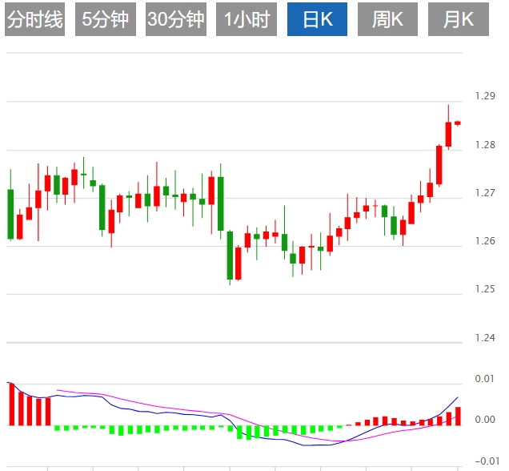Select the 30分钟 interval tab
Screen dimensions: 509x471
(x=176, y=19)
